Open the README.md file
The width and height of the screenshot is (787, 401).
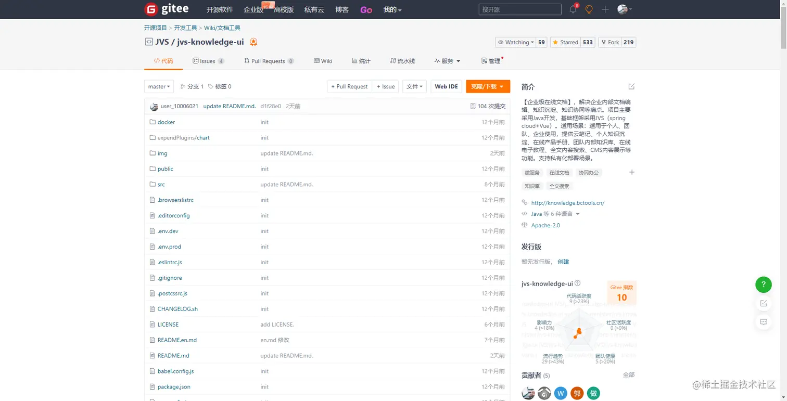173,356
